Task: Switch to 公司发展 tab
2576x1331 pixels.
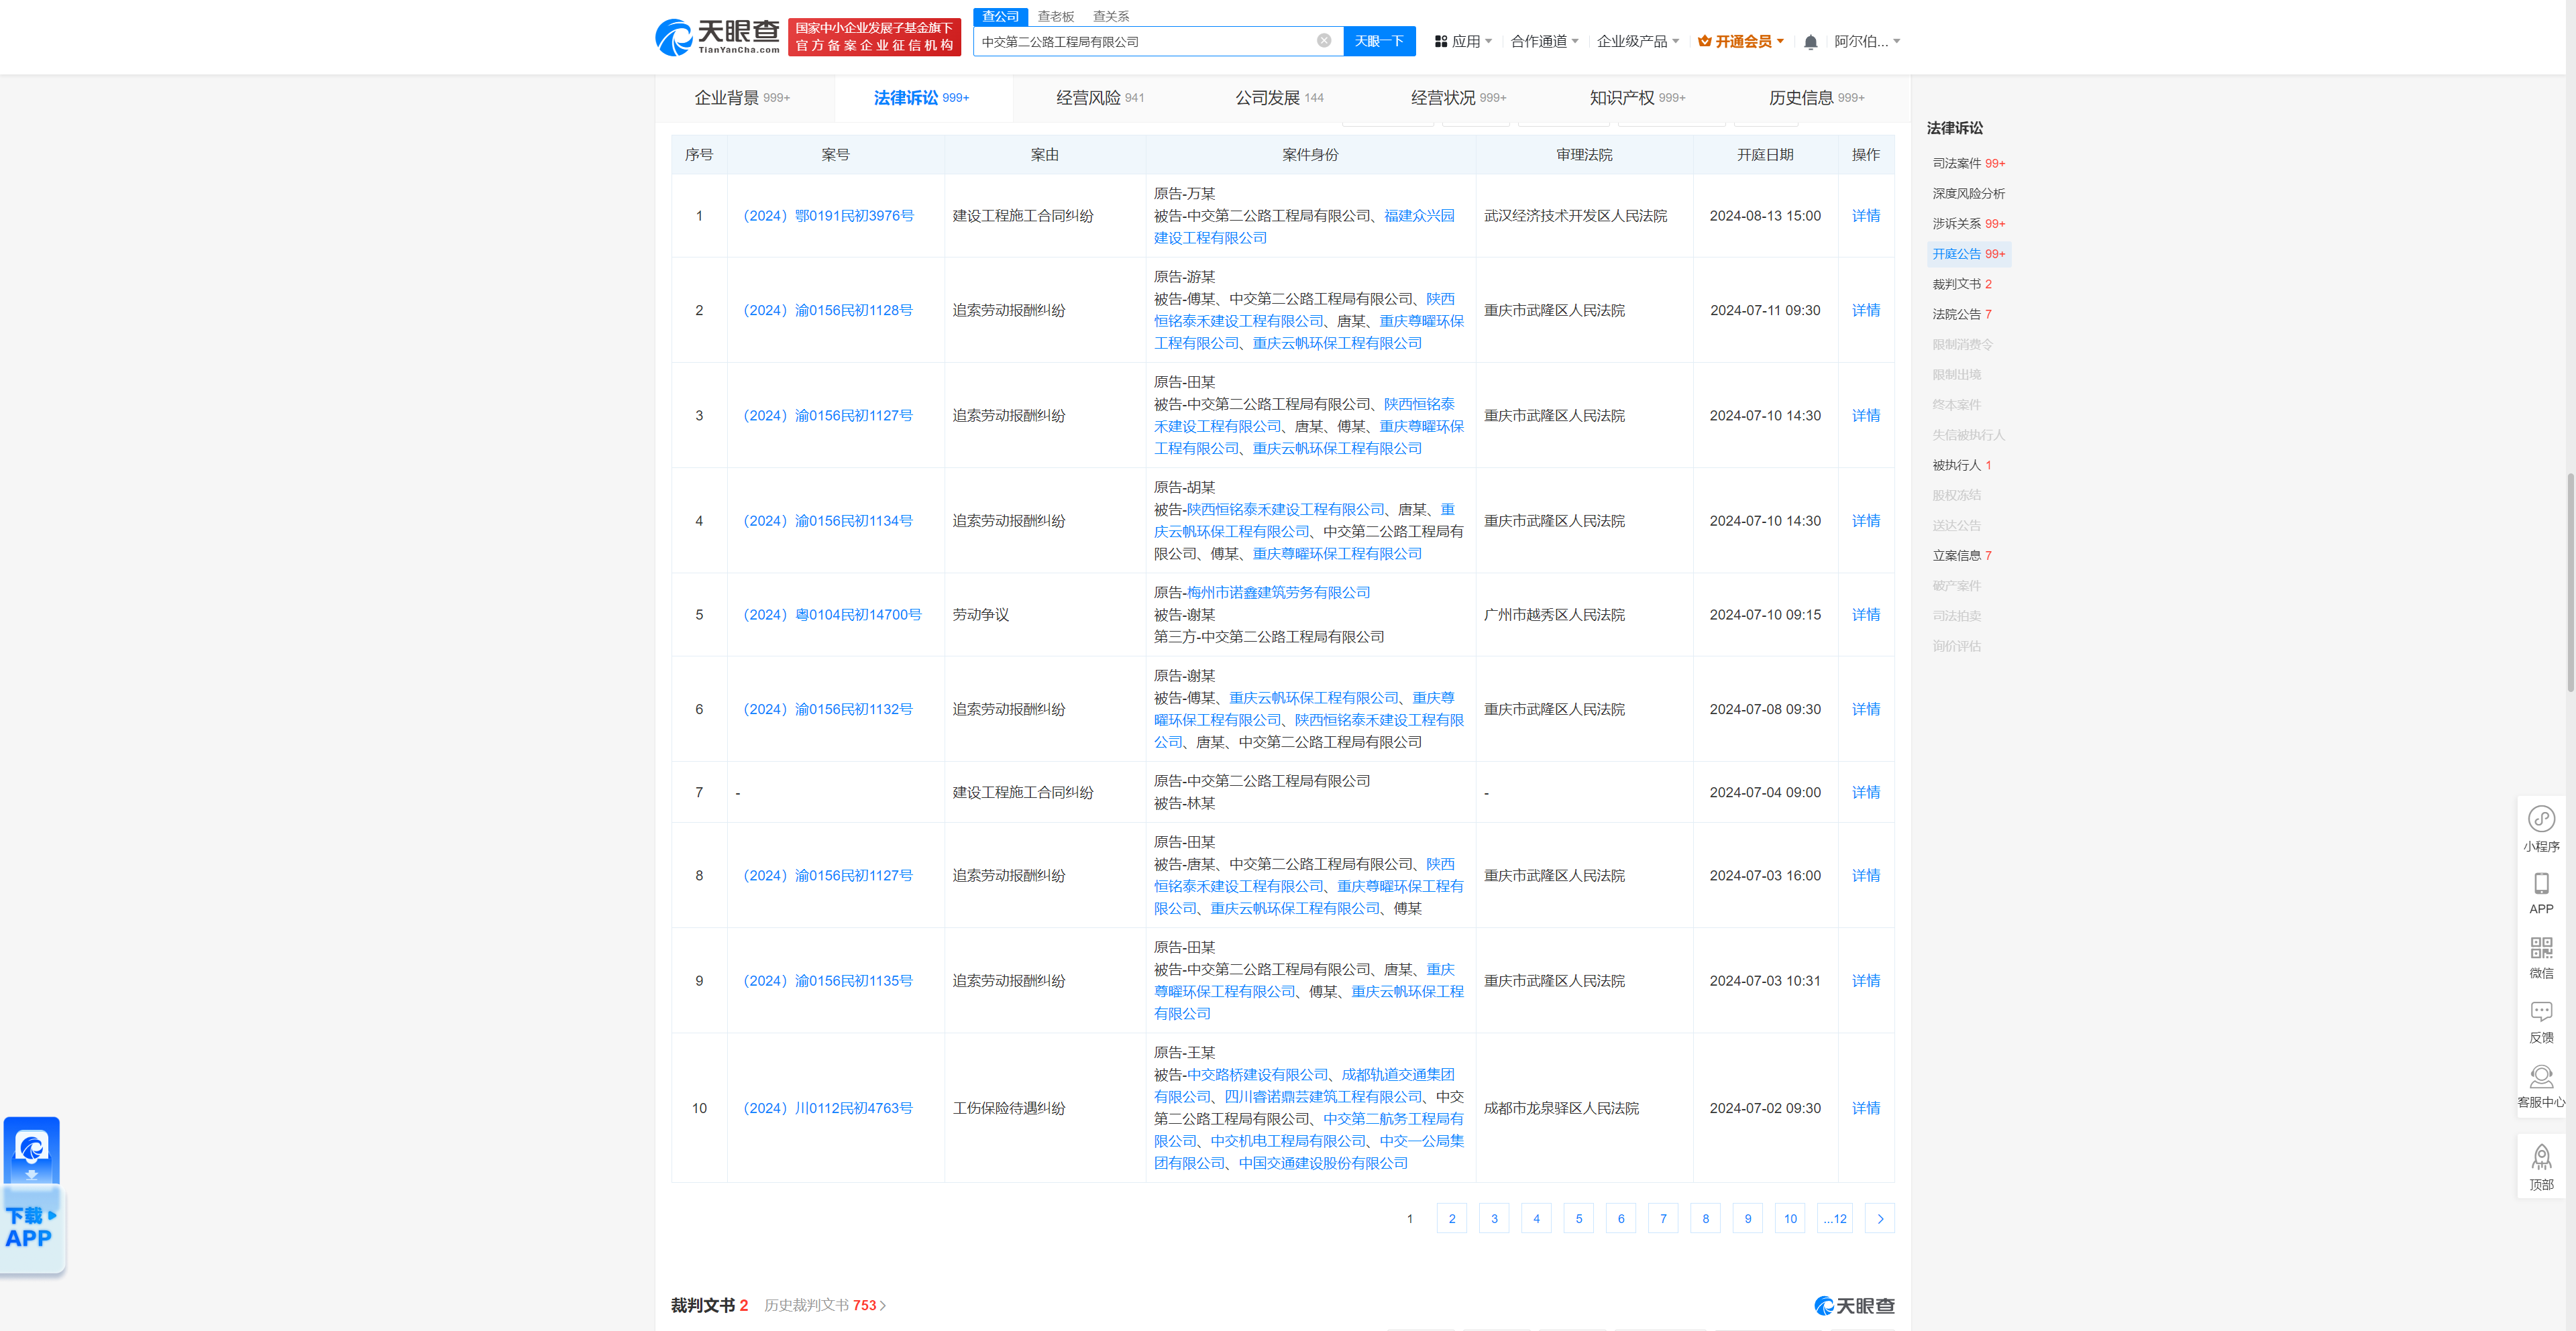Action: (1279, 98)
